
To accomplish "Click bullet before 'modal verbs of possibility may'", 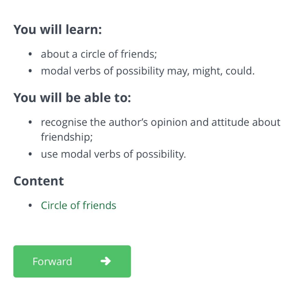I will tap(30, 71).
